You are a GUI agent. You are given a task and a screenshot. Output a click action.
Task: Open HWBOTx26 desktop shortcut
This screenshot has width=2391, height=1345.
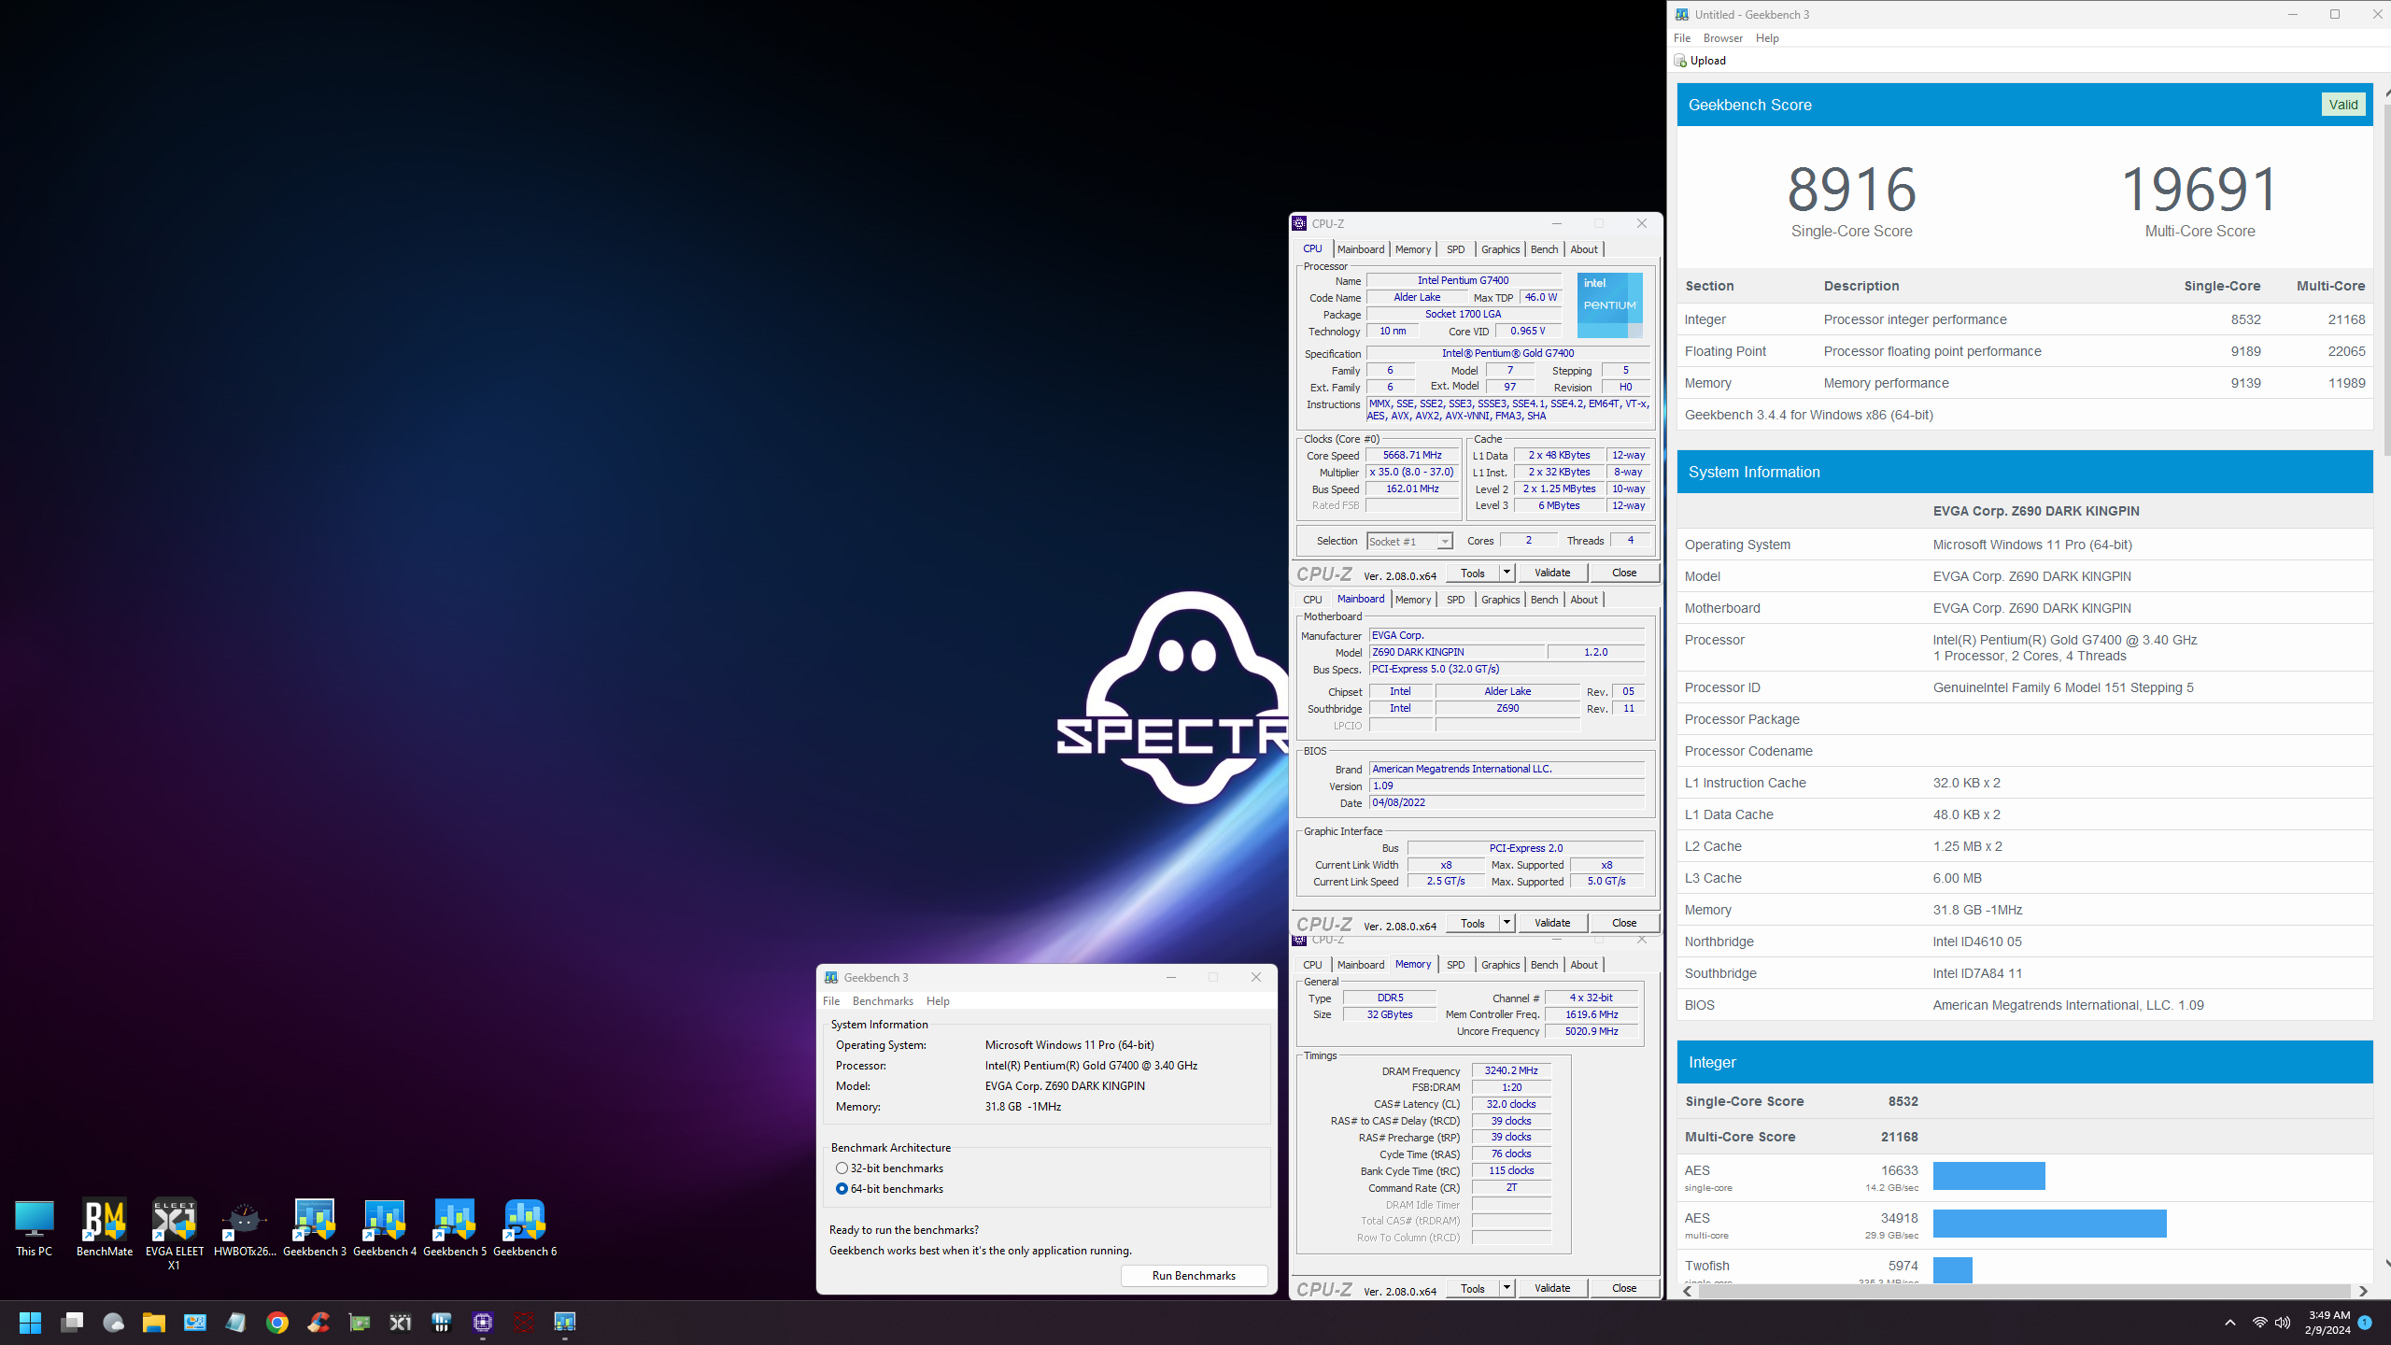click(245, 1228)
